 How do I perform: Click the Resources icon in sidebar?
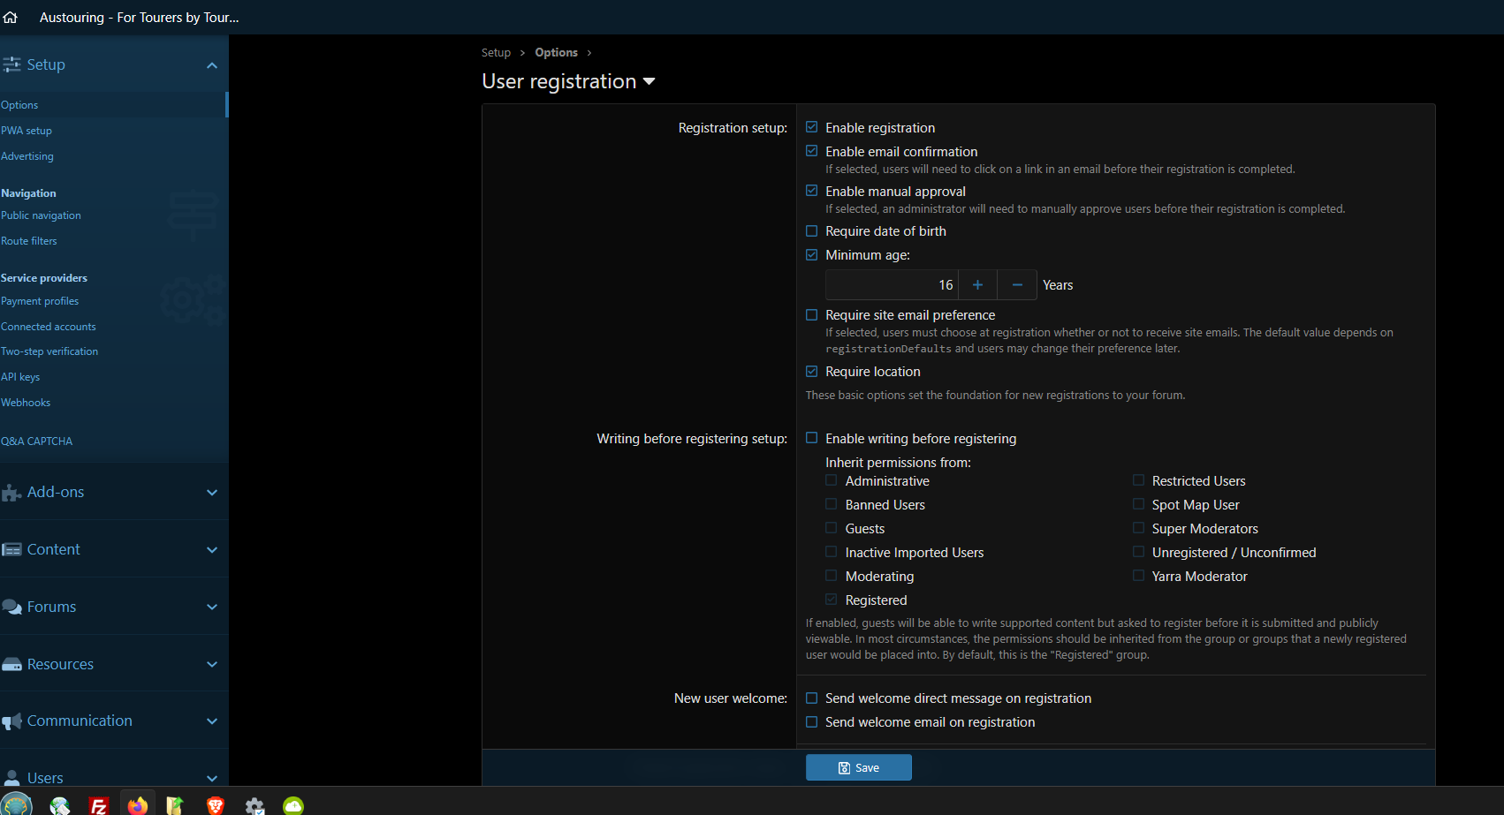(11, 664)
